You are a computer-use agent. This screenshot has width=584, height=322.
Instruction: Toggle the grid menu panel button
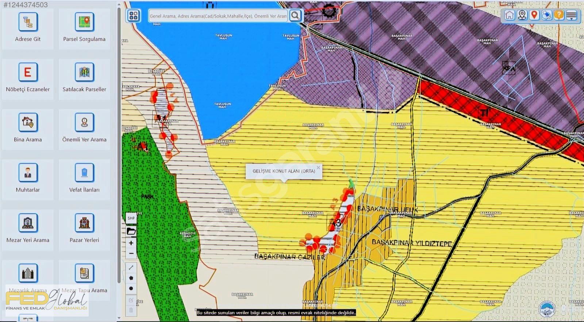tap(134, 16)
